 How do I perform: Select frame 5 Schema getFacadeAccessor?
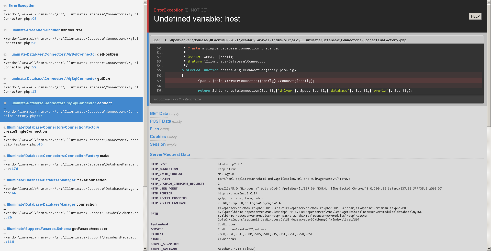(x=71, y=235)
